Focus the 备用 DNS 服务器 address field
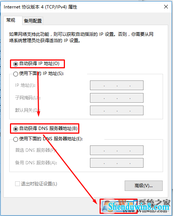173x216 pixels. point(117,163)
